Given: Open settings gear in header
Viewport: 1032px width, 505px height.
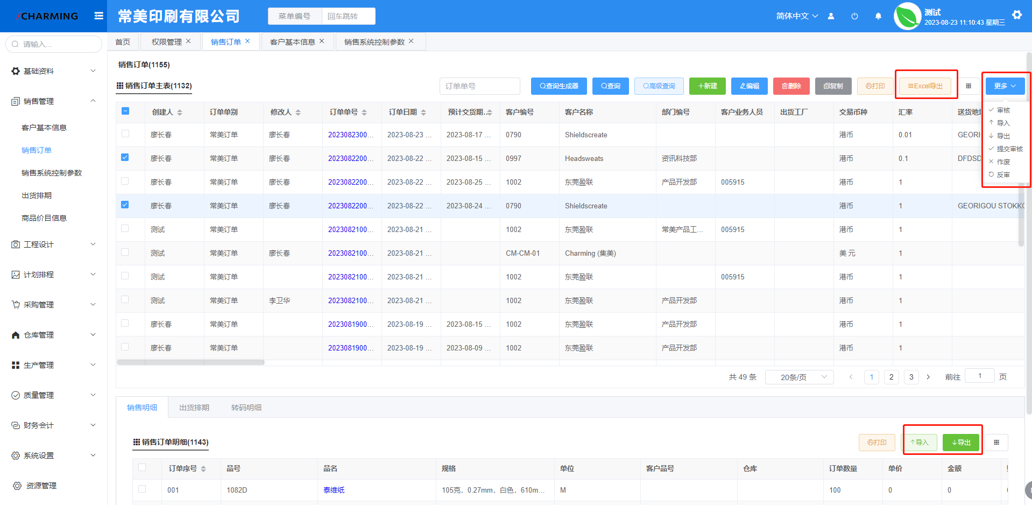Looking at the screenshot, I should point(1017,15).
